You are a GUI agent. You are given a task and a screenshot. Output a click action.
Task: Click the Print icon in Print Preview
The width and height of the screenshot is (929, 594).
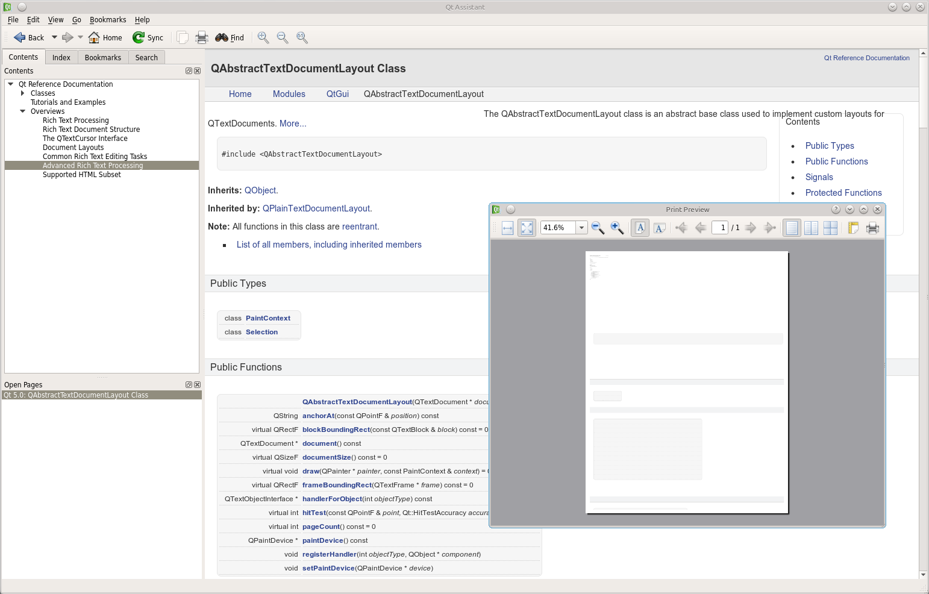coord(872,228)
